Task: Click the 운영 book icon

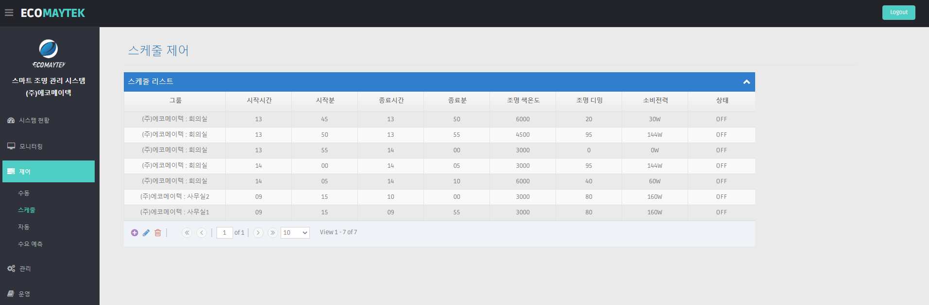Action: [x=11, y=293]
